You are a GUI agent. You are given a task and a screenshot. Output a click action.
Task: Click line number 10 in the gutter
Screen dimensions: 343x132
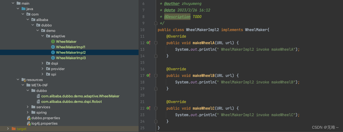point(142,30)
